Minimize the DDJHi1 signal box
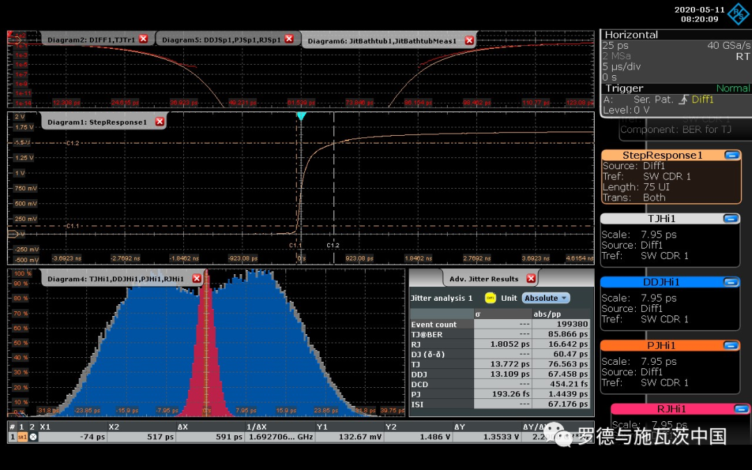752x470 pixels. pos(730,282)
